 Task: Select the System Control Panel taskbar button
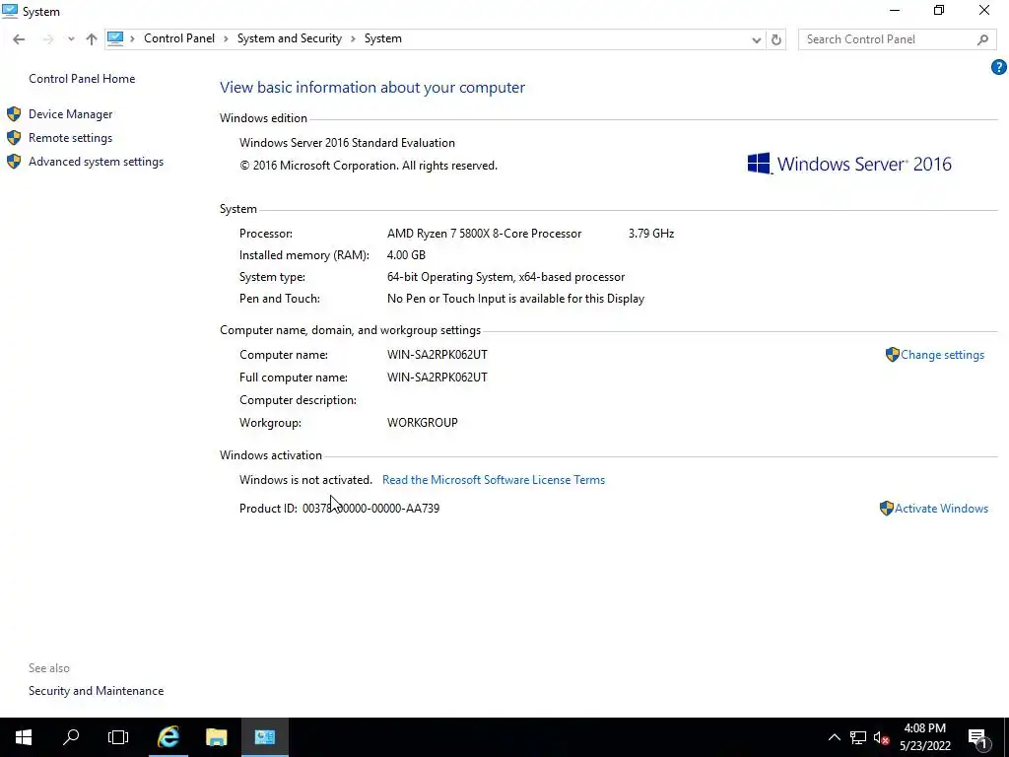[x=264, y=737]
